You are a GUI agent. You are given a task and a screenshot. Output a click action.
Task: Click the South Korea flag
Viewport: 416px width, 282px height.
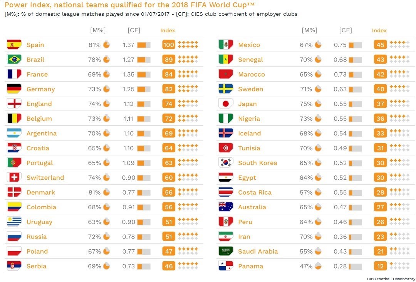pyautogui.click(x=226, y=163)
